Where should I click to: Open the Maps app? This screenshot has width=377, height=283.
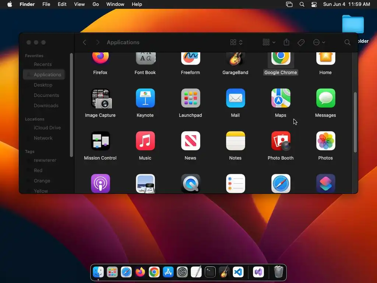tap(281, 98)
